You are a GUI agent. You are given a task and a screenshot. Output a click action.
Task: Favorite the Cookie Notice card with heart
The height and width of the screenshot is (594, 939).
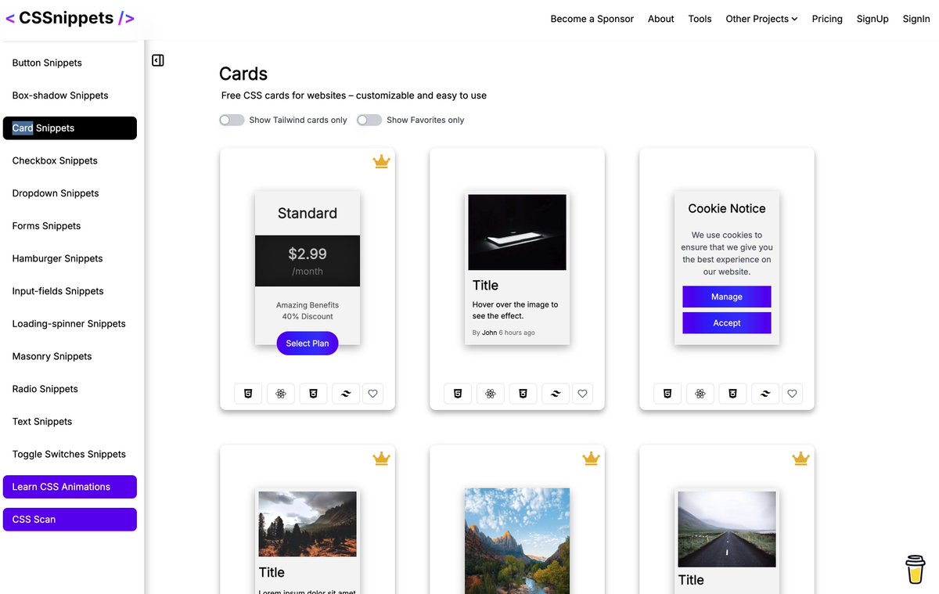click(792, 394)
